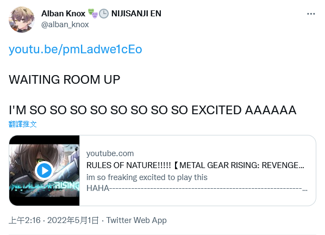Click the RULES OF NATURE card title
This screenshot has height=235, width=325.
pos(195,165)
